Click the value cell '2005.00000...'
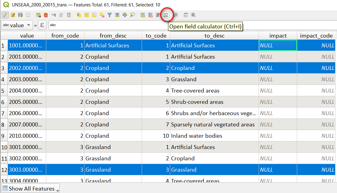The height and width of the screenshot is (193, 337). click(27, 102)
